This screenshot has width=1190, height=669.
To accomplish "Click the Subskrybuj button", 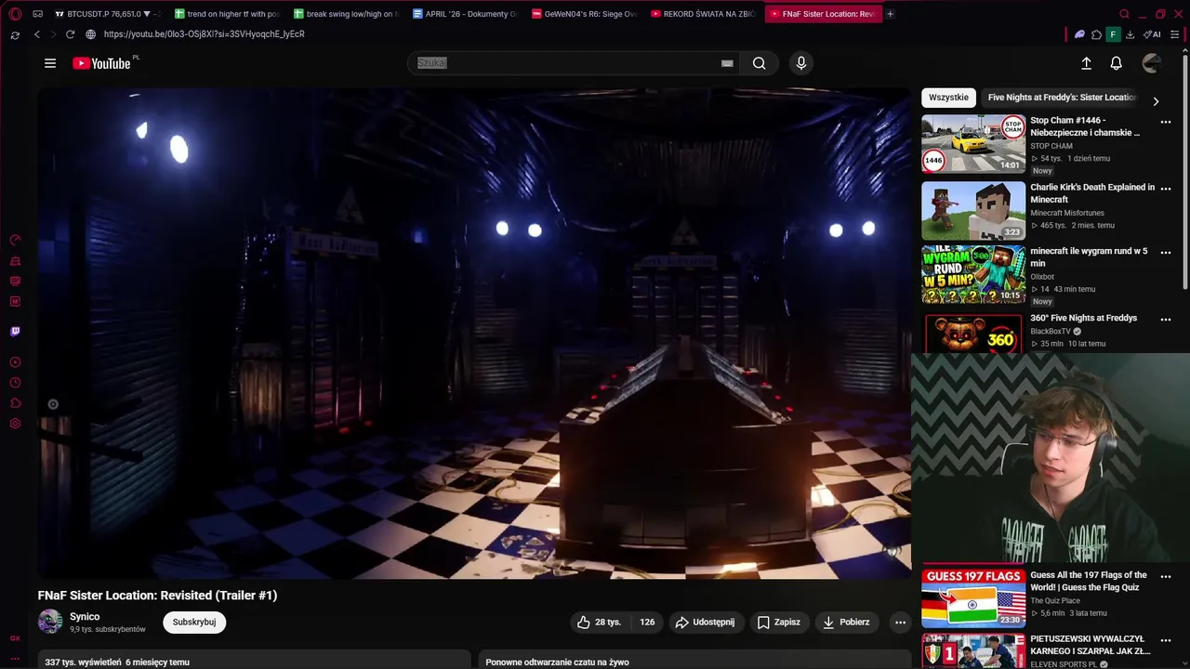I will click(x=194, y=623).
